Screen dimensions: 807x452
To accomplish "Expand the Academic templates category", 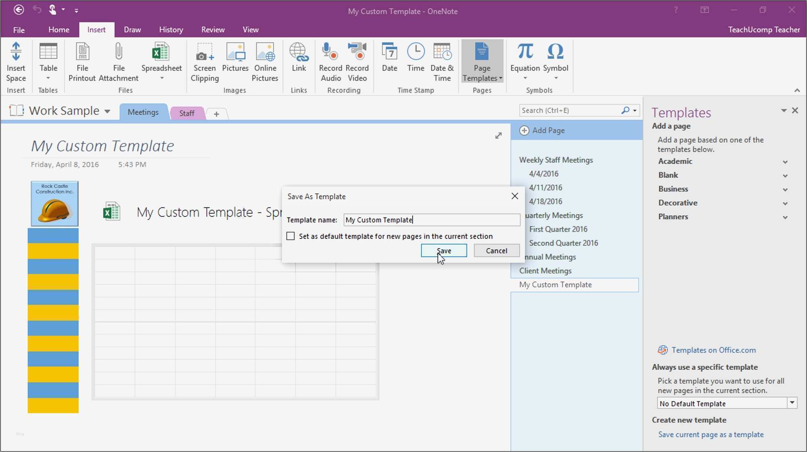I will pyautogui.click(x=785, y=162).
